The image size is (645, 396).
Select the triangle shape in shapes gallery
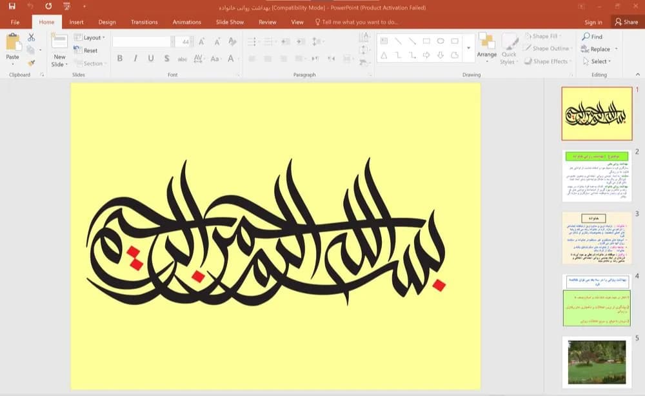click(x=384, y=55)
